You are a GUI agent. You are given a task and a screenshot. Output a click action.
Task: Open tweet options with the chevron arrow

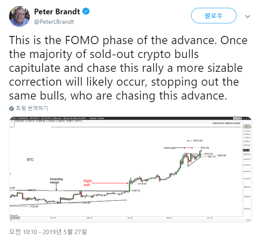(x=247, y=16)
